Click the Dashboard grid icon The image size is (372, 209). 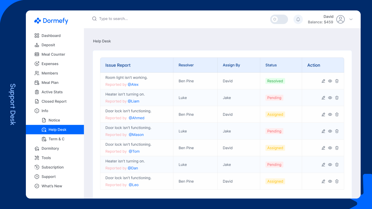coord(37,36)
